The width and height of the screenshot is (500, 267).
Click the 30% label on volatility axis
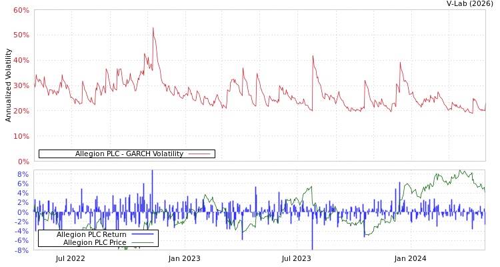[21, 85]
